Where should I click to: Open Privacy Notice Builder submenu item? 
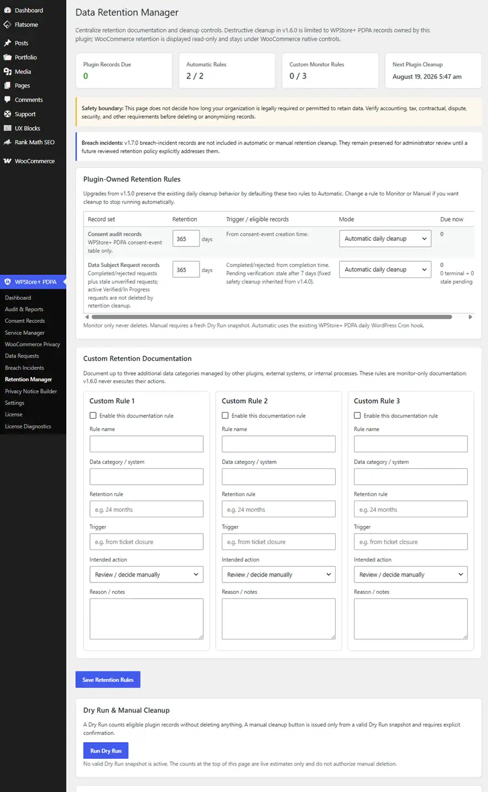click(31, 391)
